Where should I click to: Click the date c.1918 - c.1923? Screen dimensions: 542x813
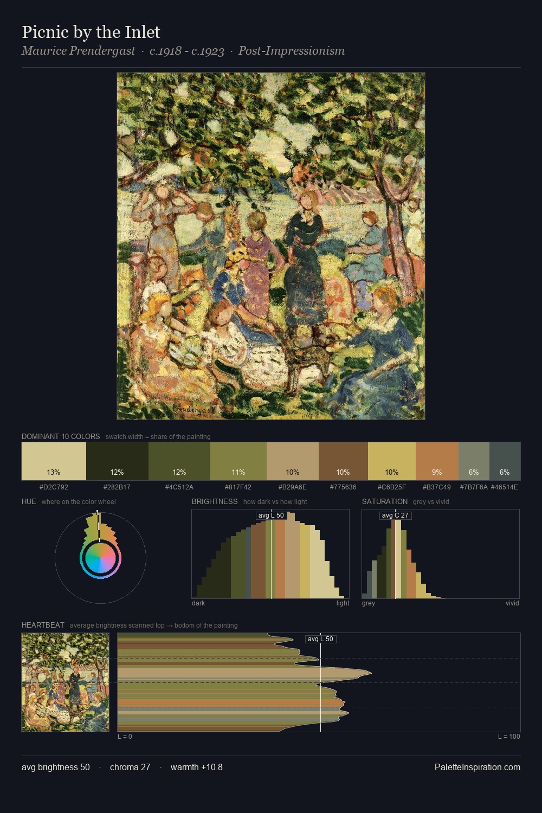pyautogui.click(x=187, y=51)
